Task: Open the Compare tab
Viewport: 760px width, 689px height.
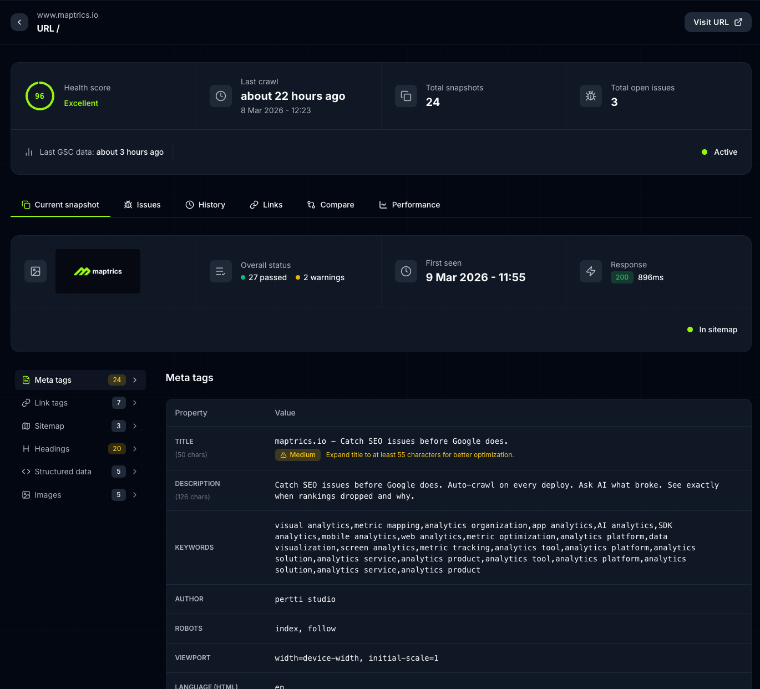Action: click(x=331, y=205)
